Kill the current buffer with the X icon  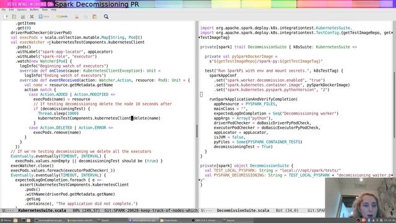(x=32, y=17)
